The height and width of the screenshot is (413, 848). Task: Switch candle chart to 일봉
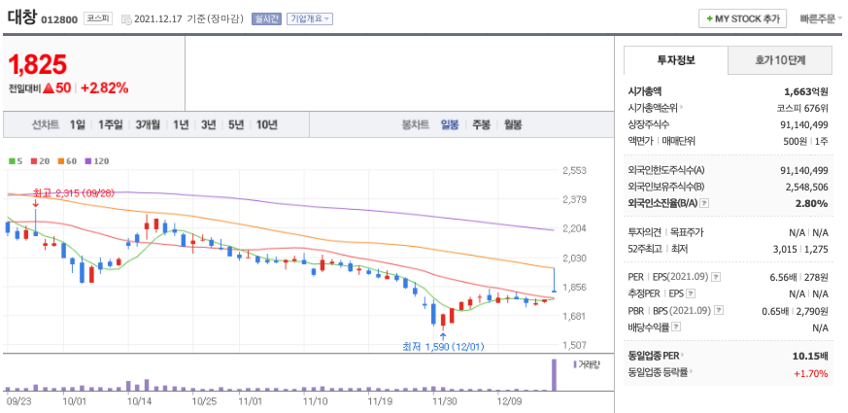pos(450,124)
